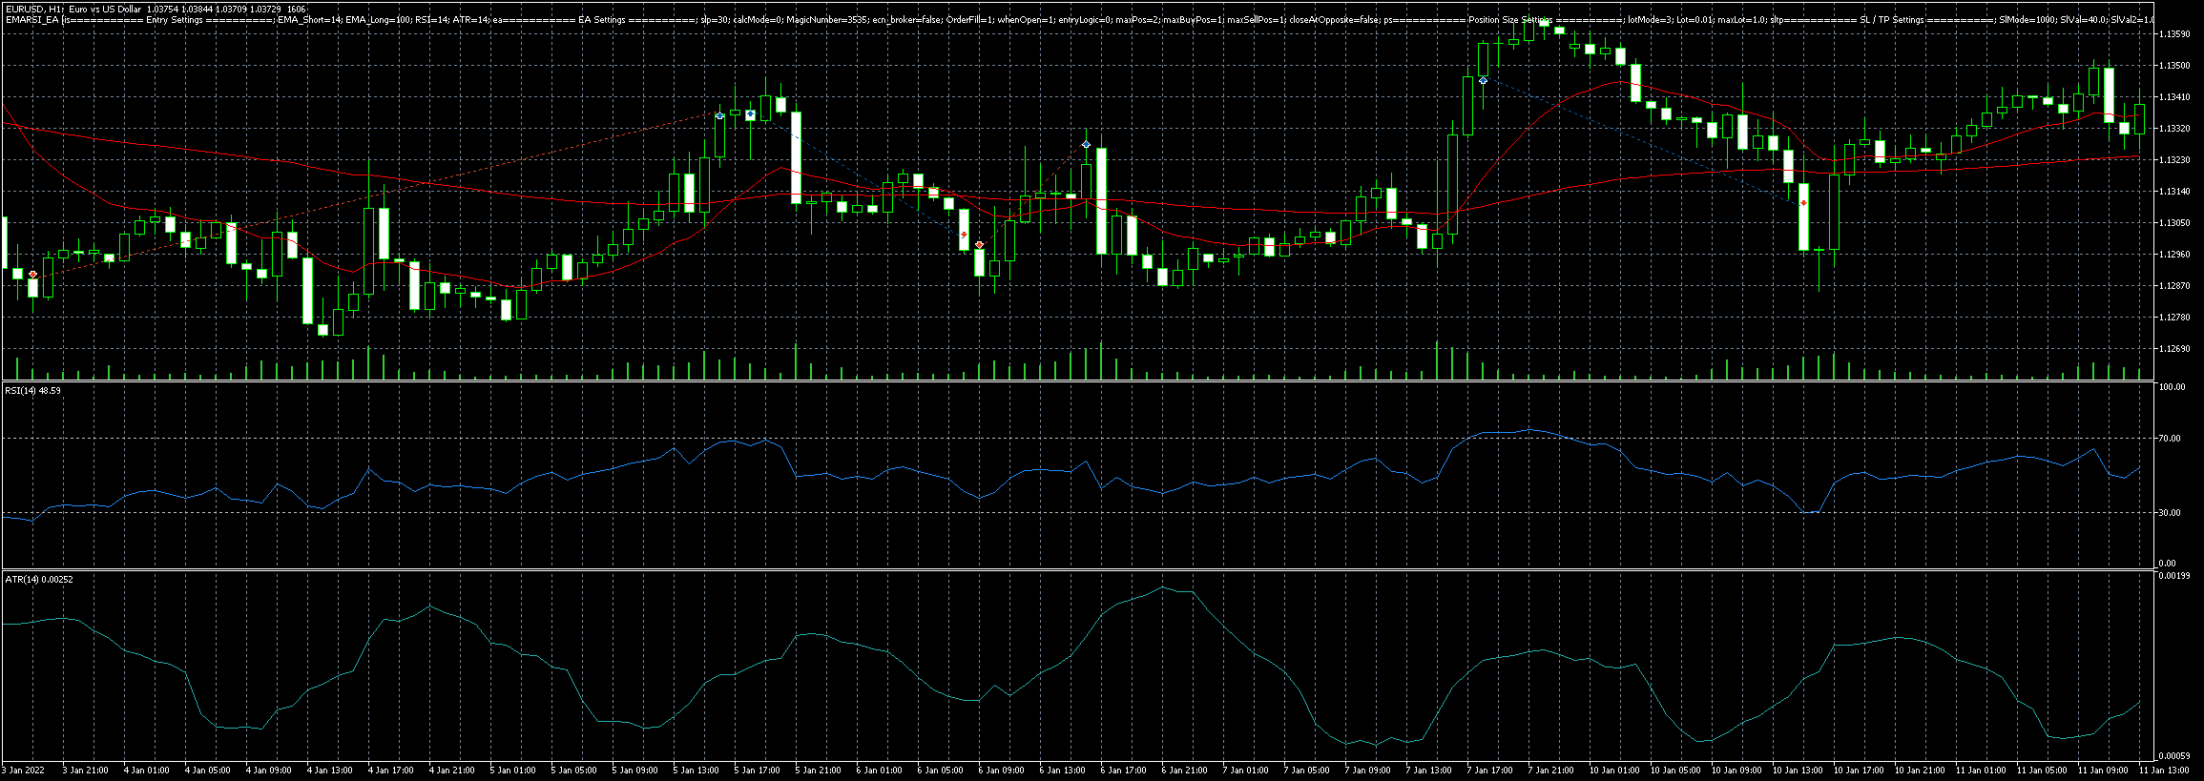
Task: Click the 1.13500 price axis label
Action: click(2175, 65)
